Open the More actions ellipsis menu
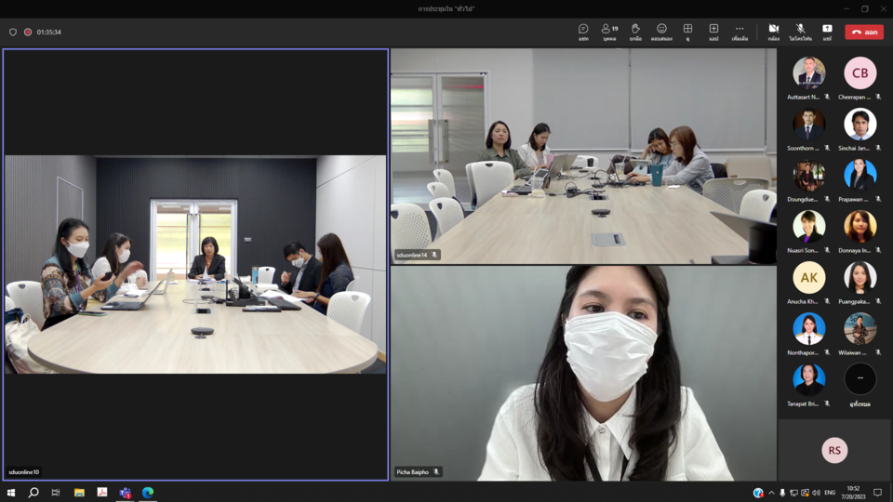 740,32
